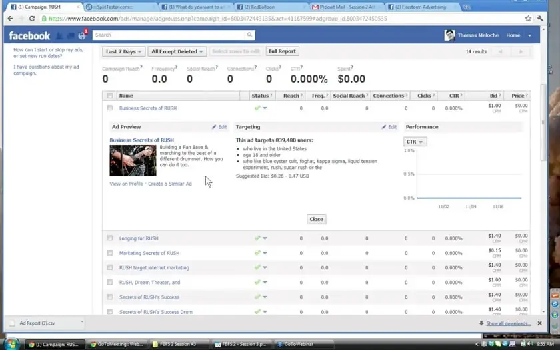Click the Facebook logo

[x=29, y=36]
